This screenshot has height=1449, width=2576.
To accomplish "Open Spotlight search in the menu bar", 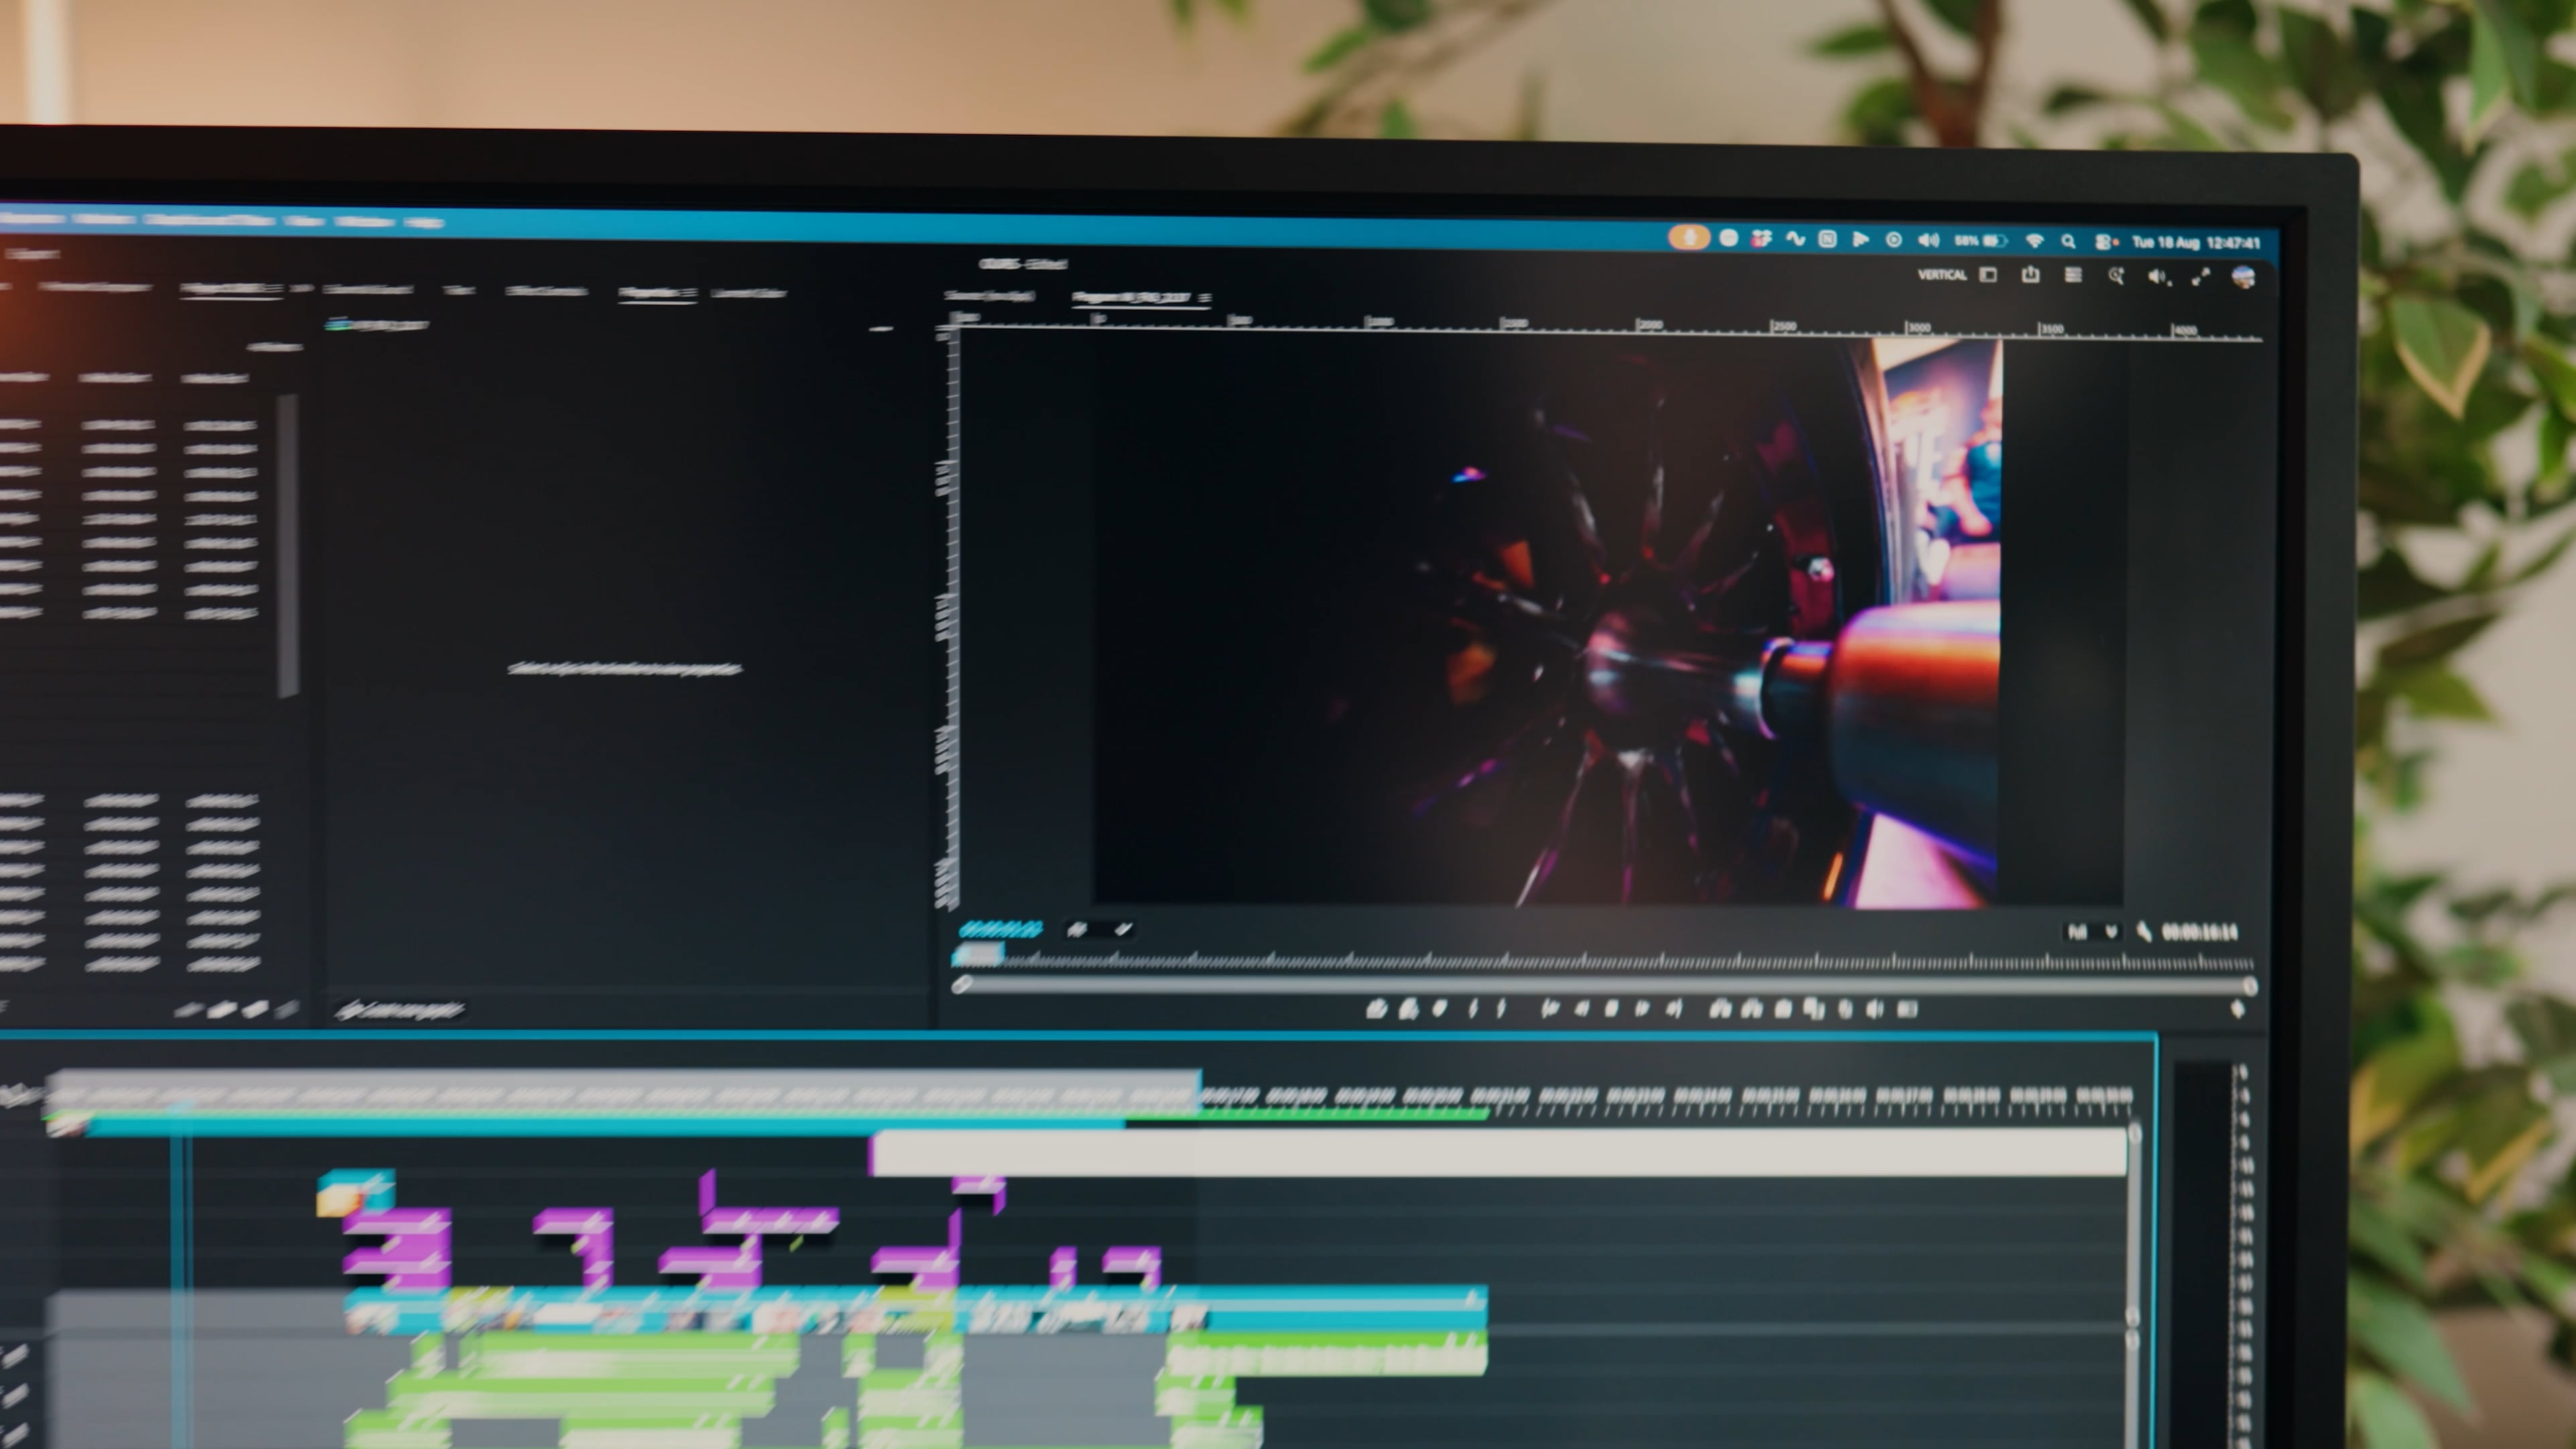I will [2068, 242].
